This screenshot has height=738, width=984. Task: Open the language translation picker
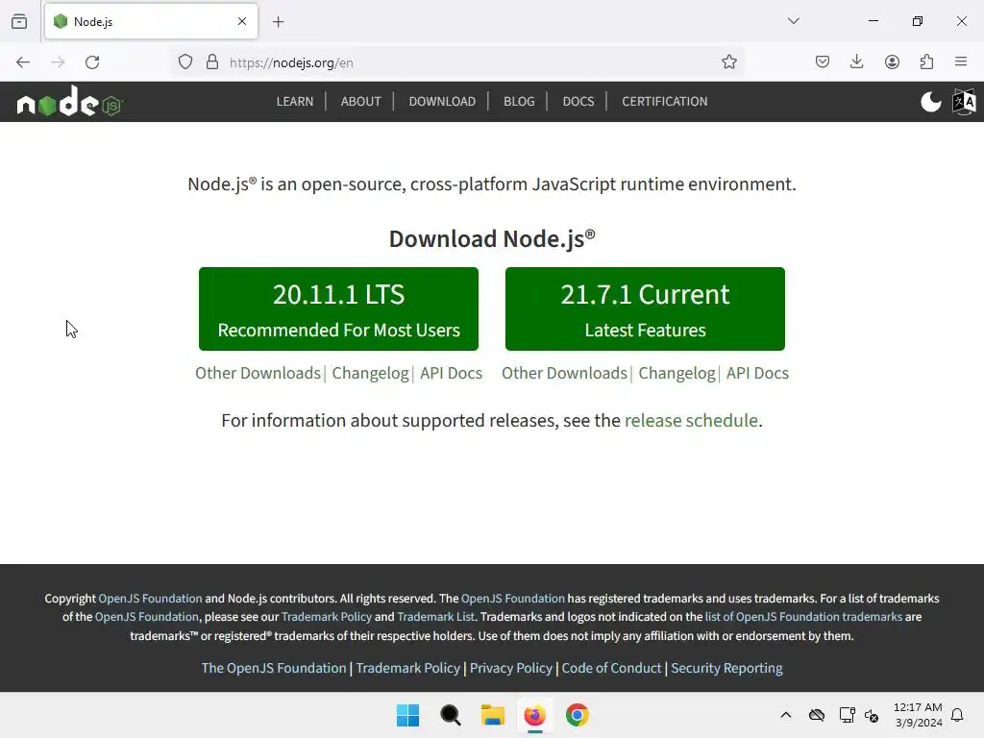(964, 102)
